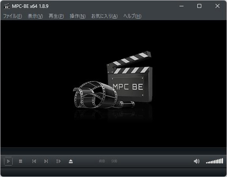The image size is (227, 177).
Task: Mute audio with the speaker icon
Action: tap(196, 161)
